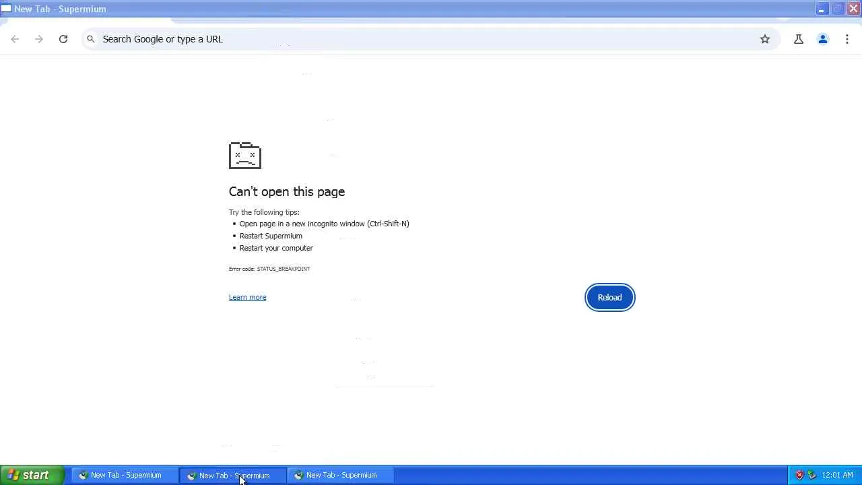Click the forward navigation arrow

point(39,39)
